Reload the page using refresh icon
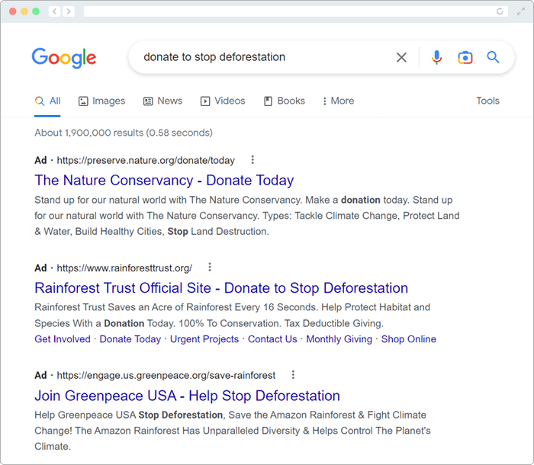This screenshot has height=465, width=534. coord(500,11)
